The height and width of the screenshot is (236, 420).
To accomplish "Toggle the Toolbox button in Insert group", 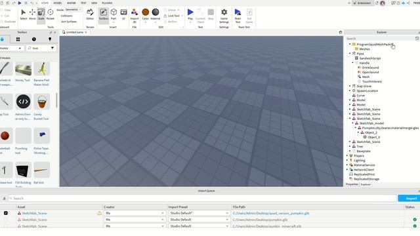I will 104,14.
